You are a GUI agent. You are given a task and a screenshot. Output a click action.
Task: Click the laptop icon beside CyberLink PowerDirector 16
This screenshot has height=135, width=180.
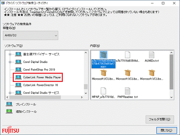tap(18, 85)
